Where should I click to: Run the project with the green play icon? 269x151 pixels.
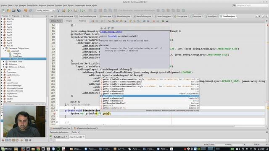point(69,10)
